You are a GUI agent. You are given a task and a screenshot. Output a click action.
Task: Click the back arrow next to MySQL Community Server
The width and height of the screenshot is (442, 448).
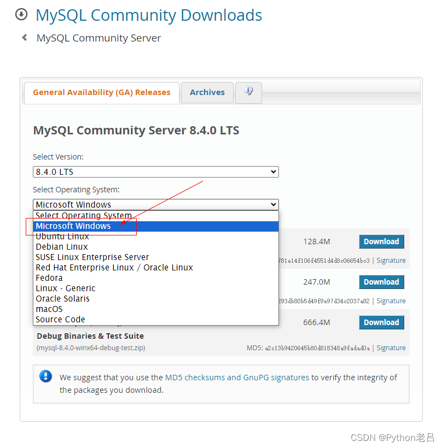(25, 38)
